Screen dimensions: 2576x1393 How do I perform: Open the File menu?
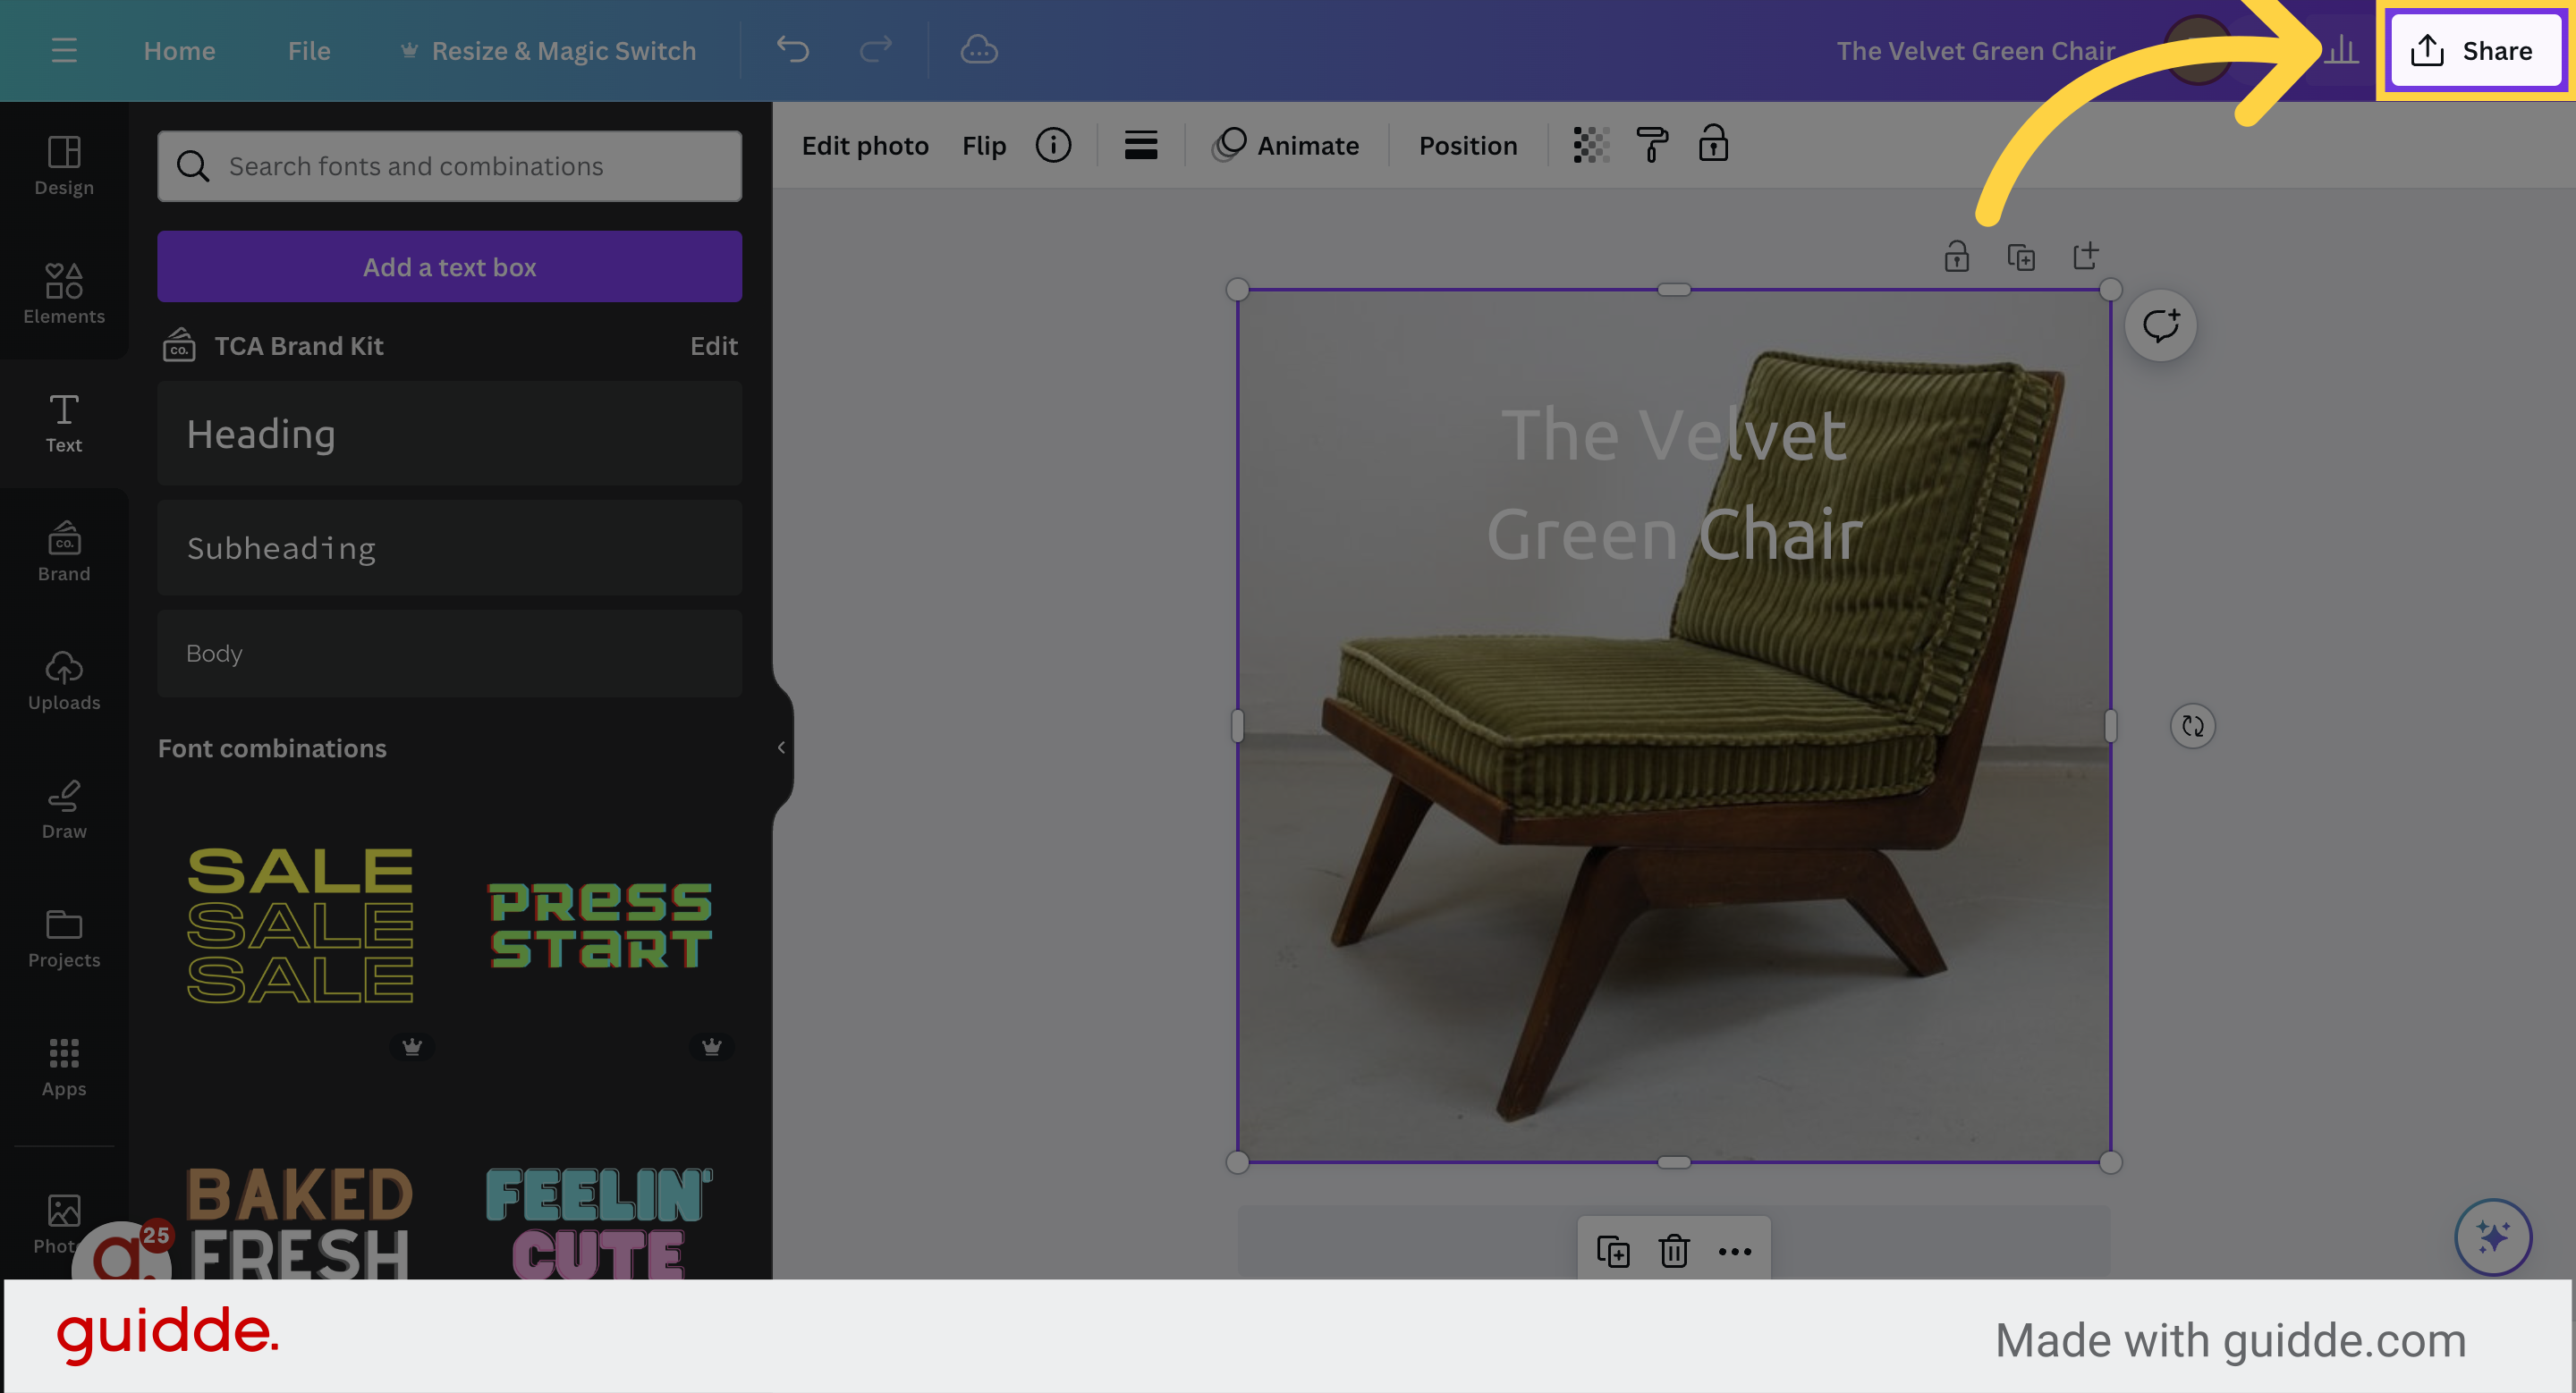[x=308, y=50]
